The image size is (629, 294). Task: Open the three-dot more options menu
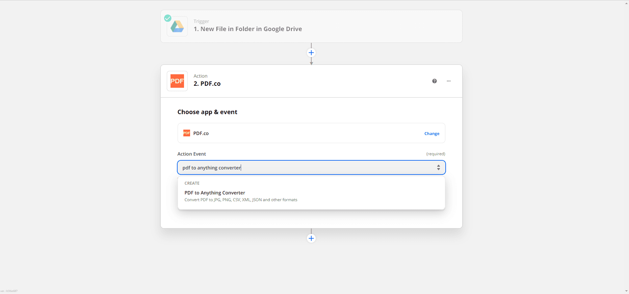[x=448, y=81]
